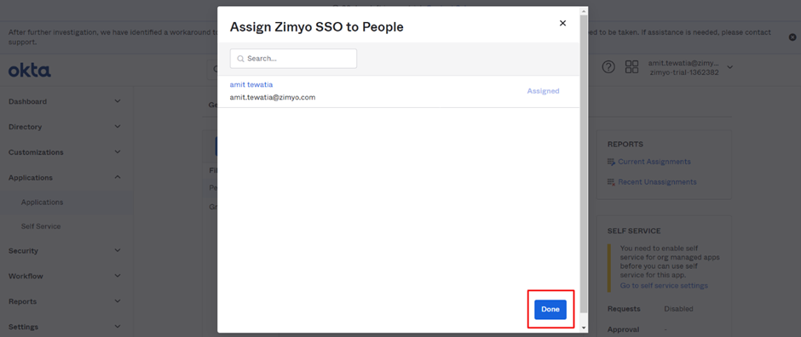Click the dialog scrollbar down arrow

click(584, 328)
